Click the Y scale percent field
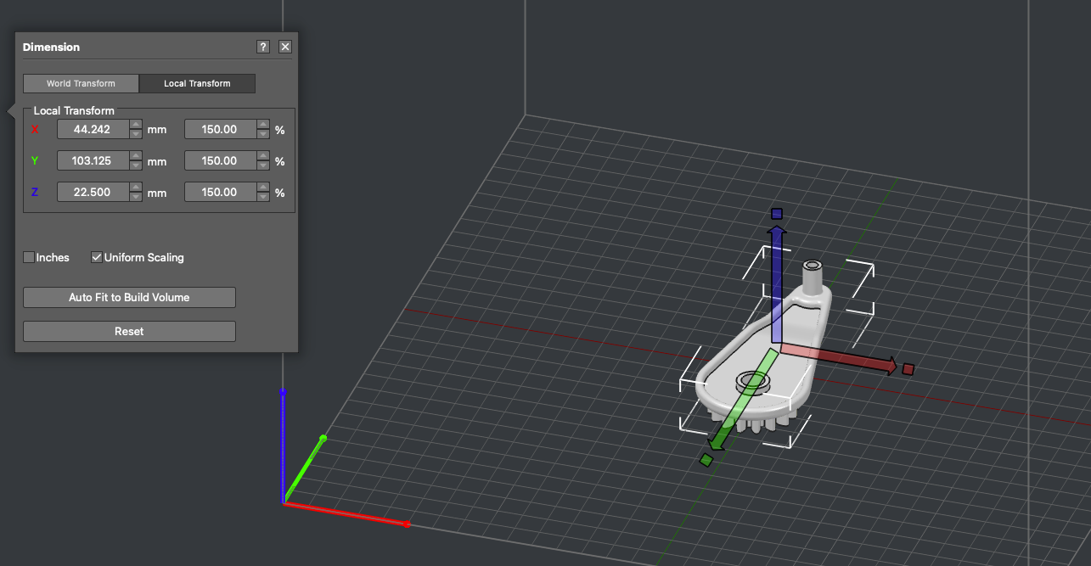This screenshot has width=1091, height=566. (220, 160)
